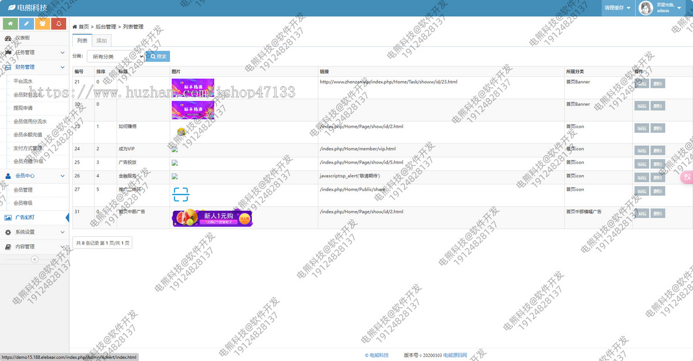Screen dimensions: 693x361
Task: Click banner thumbnail in row 21
Action: pyautogui.click(x=193, y=88)
